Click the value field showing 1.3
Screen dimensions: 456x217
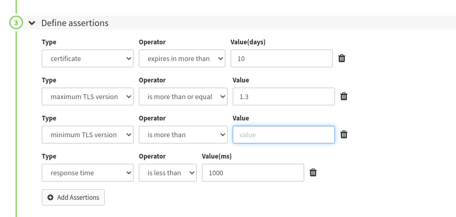tap(283, 97)
